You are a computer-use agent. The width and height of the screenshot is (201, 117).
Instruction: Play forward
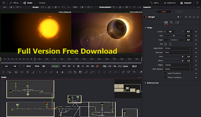click(x=83, y=66)
